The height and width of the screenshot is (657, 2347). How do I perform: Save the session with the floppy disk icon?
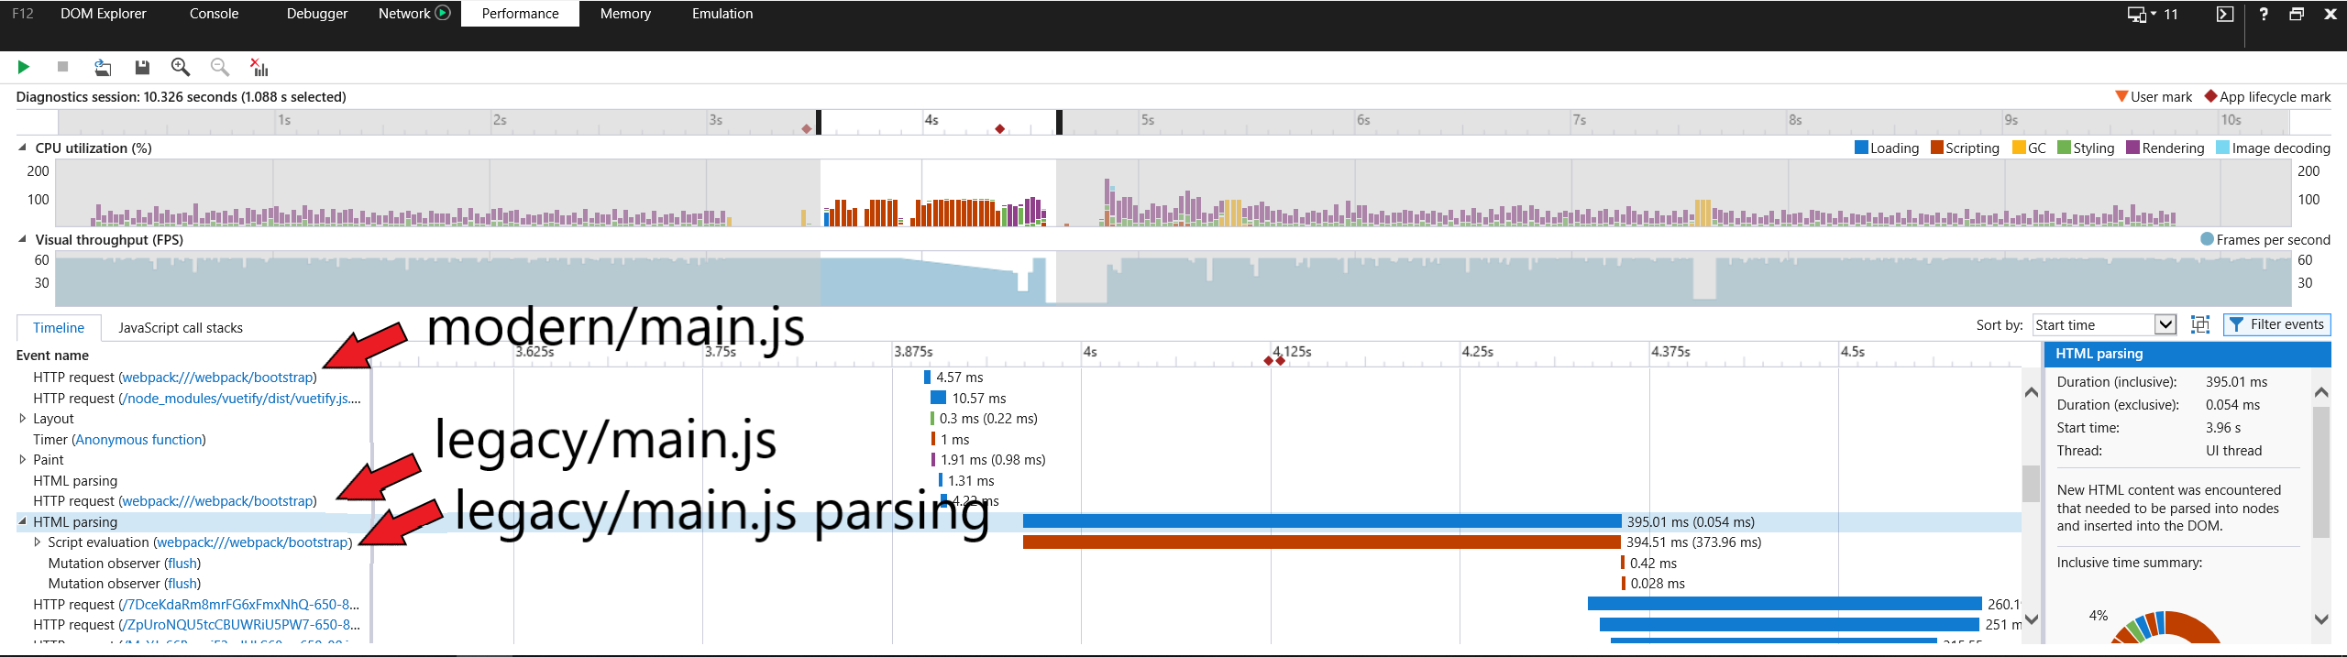[142, 67]
